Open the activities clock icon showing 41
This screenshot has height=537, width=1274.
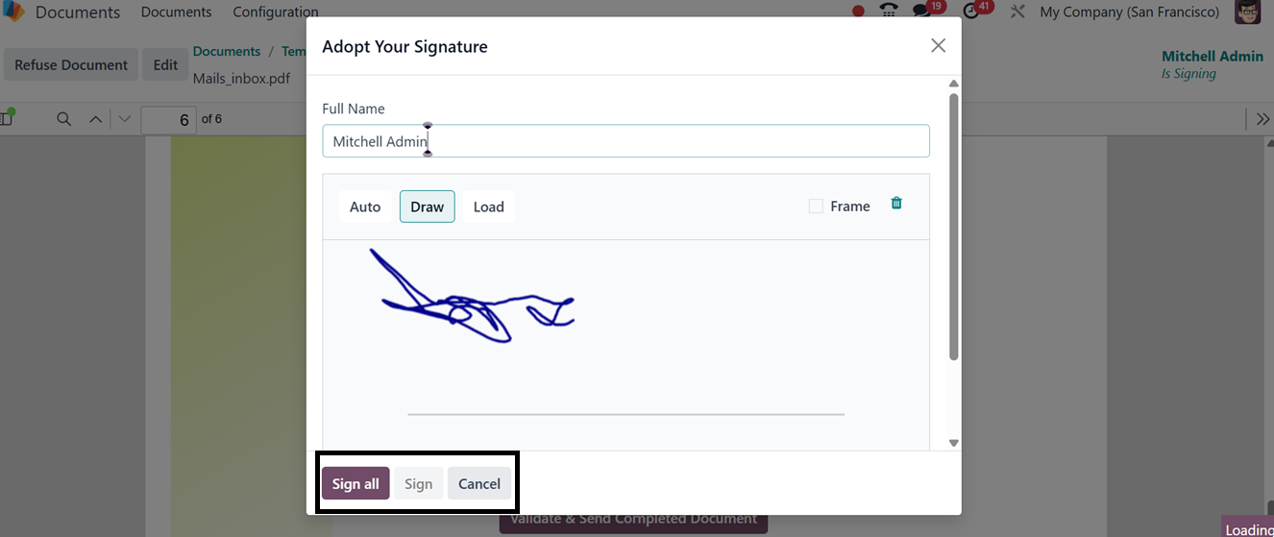[972, 11]
